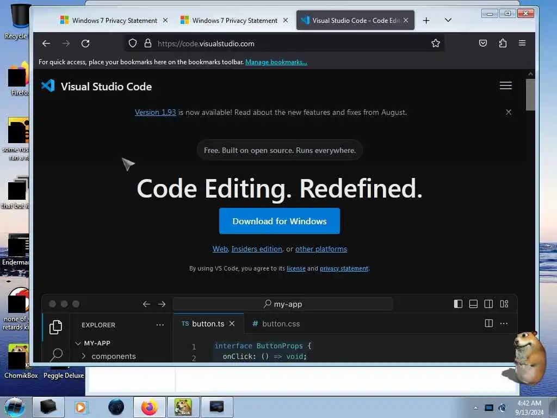The width and height of the screenshot is (557, 418).
Task: Expand the components folder
Action: coord(109,356)
